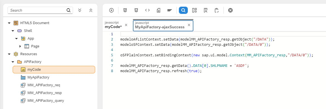
Task: Click the oSFPlainContext.setBindingContext code line
Action: 217,55
